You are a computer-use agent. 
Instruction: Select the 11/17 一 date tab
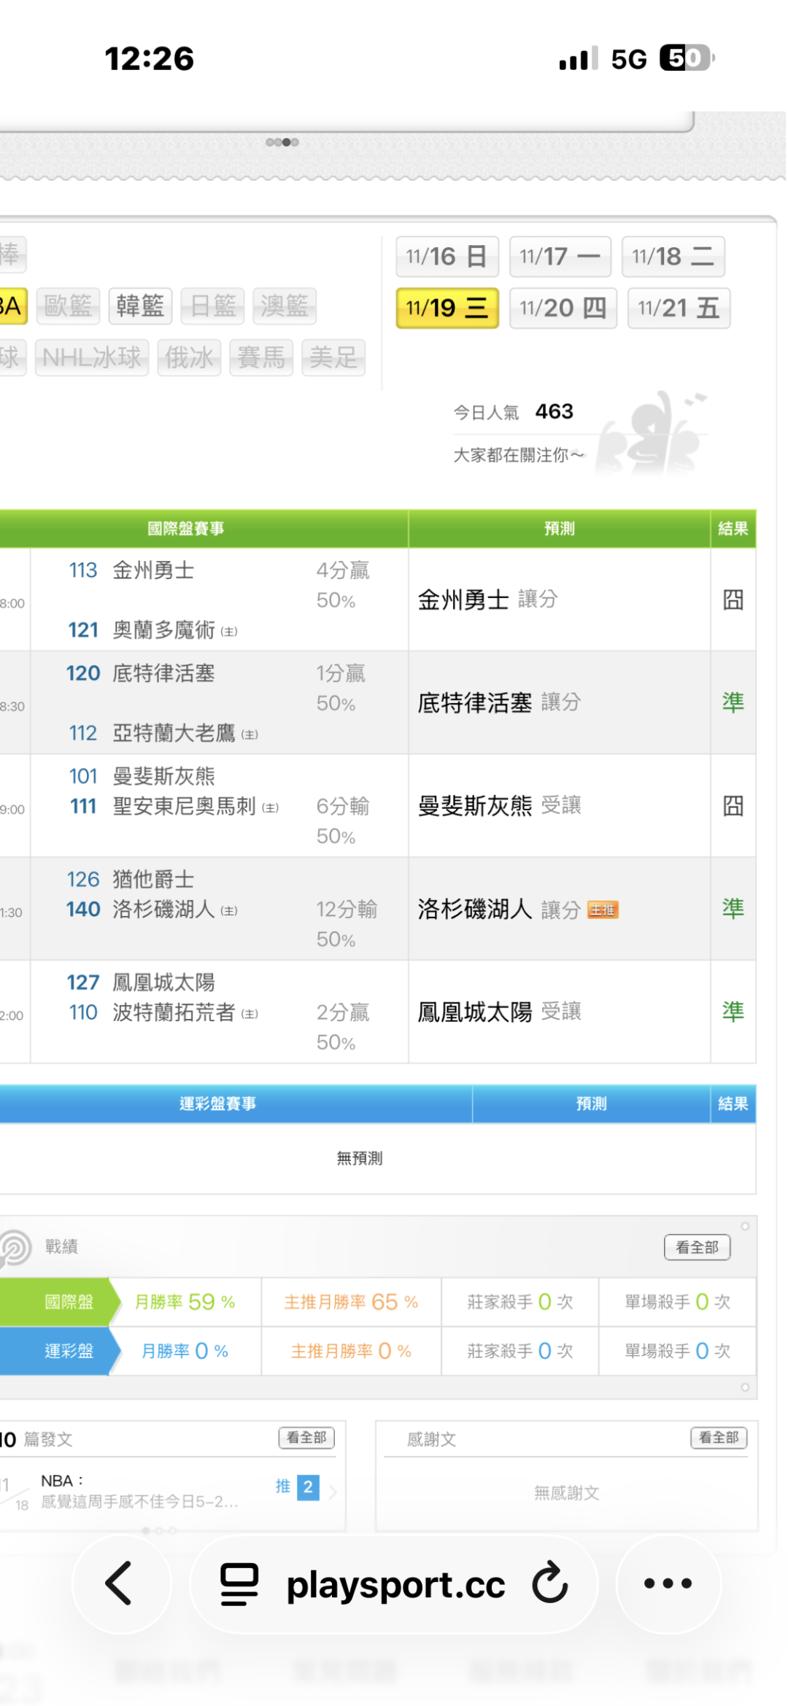[560, 257]
